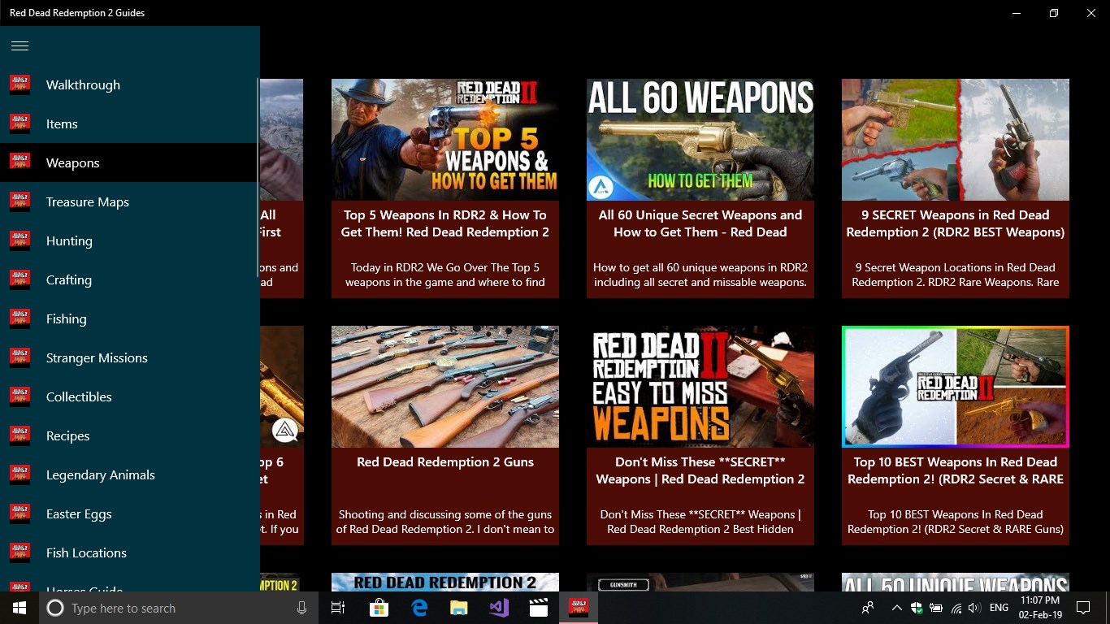
Task: Collapse the hamburger navigation menu
Action: point(20,45)
